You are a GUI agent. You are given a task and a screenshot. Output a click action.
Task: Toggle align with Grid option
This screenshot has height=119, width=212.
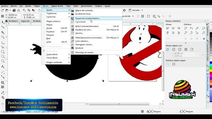[x=186, y=49]
